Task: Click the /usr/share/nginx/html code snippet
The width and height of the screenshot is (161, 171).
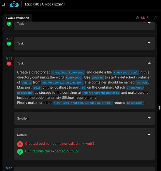Action: coord(101,93)
